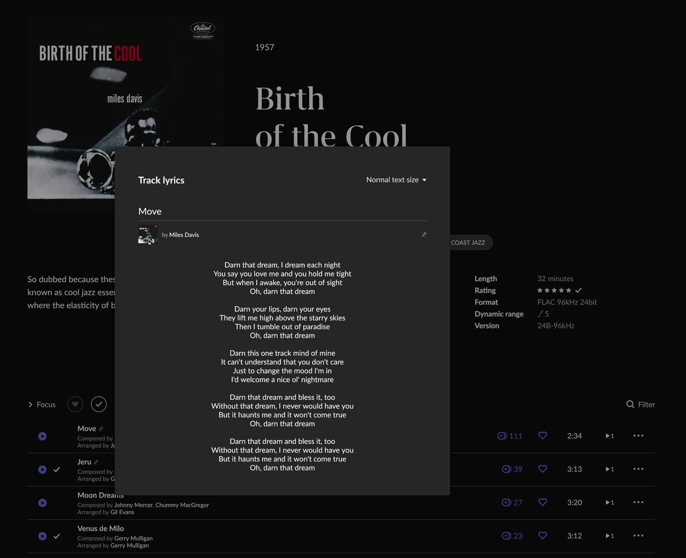The image size is (686, 558).
Task: Open arranger Gil Evans's page
Action: [x=122, y=512]
